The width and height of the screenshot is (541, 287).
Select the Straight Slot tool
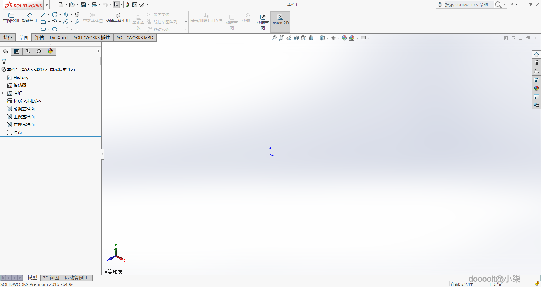[x=43, y=29]
